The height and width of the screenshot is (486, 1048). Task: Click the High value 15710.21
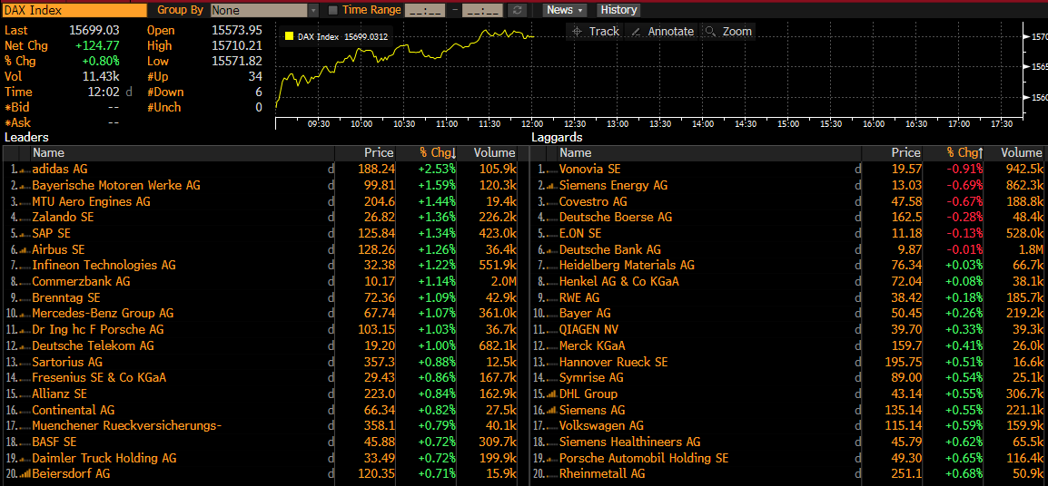(237, 45)
